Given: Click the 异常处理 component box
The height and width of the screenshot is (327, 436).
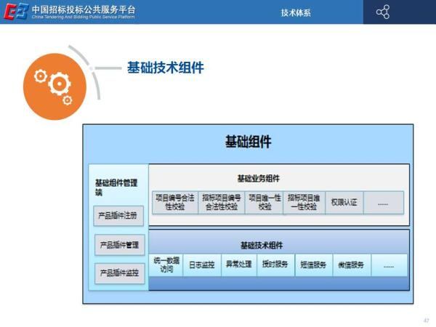Looking at the screenshot, I should coord(238,265).
